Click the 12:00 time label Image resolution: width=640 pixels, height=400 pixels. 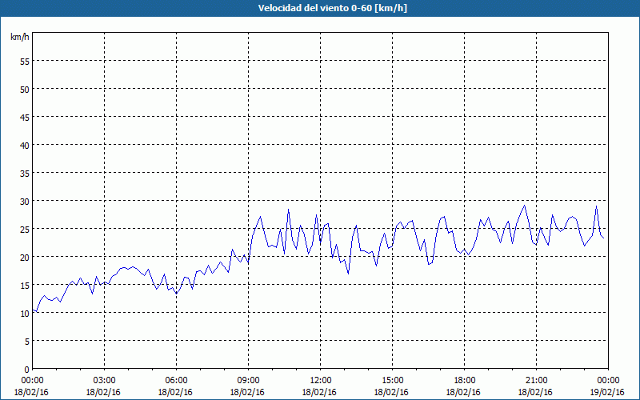coord(321,381)
